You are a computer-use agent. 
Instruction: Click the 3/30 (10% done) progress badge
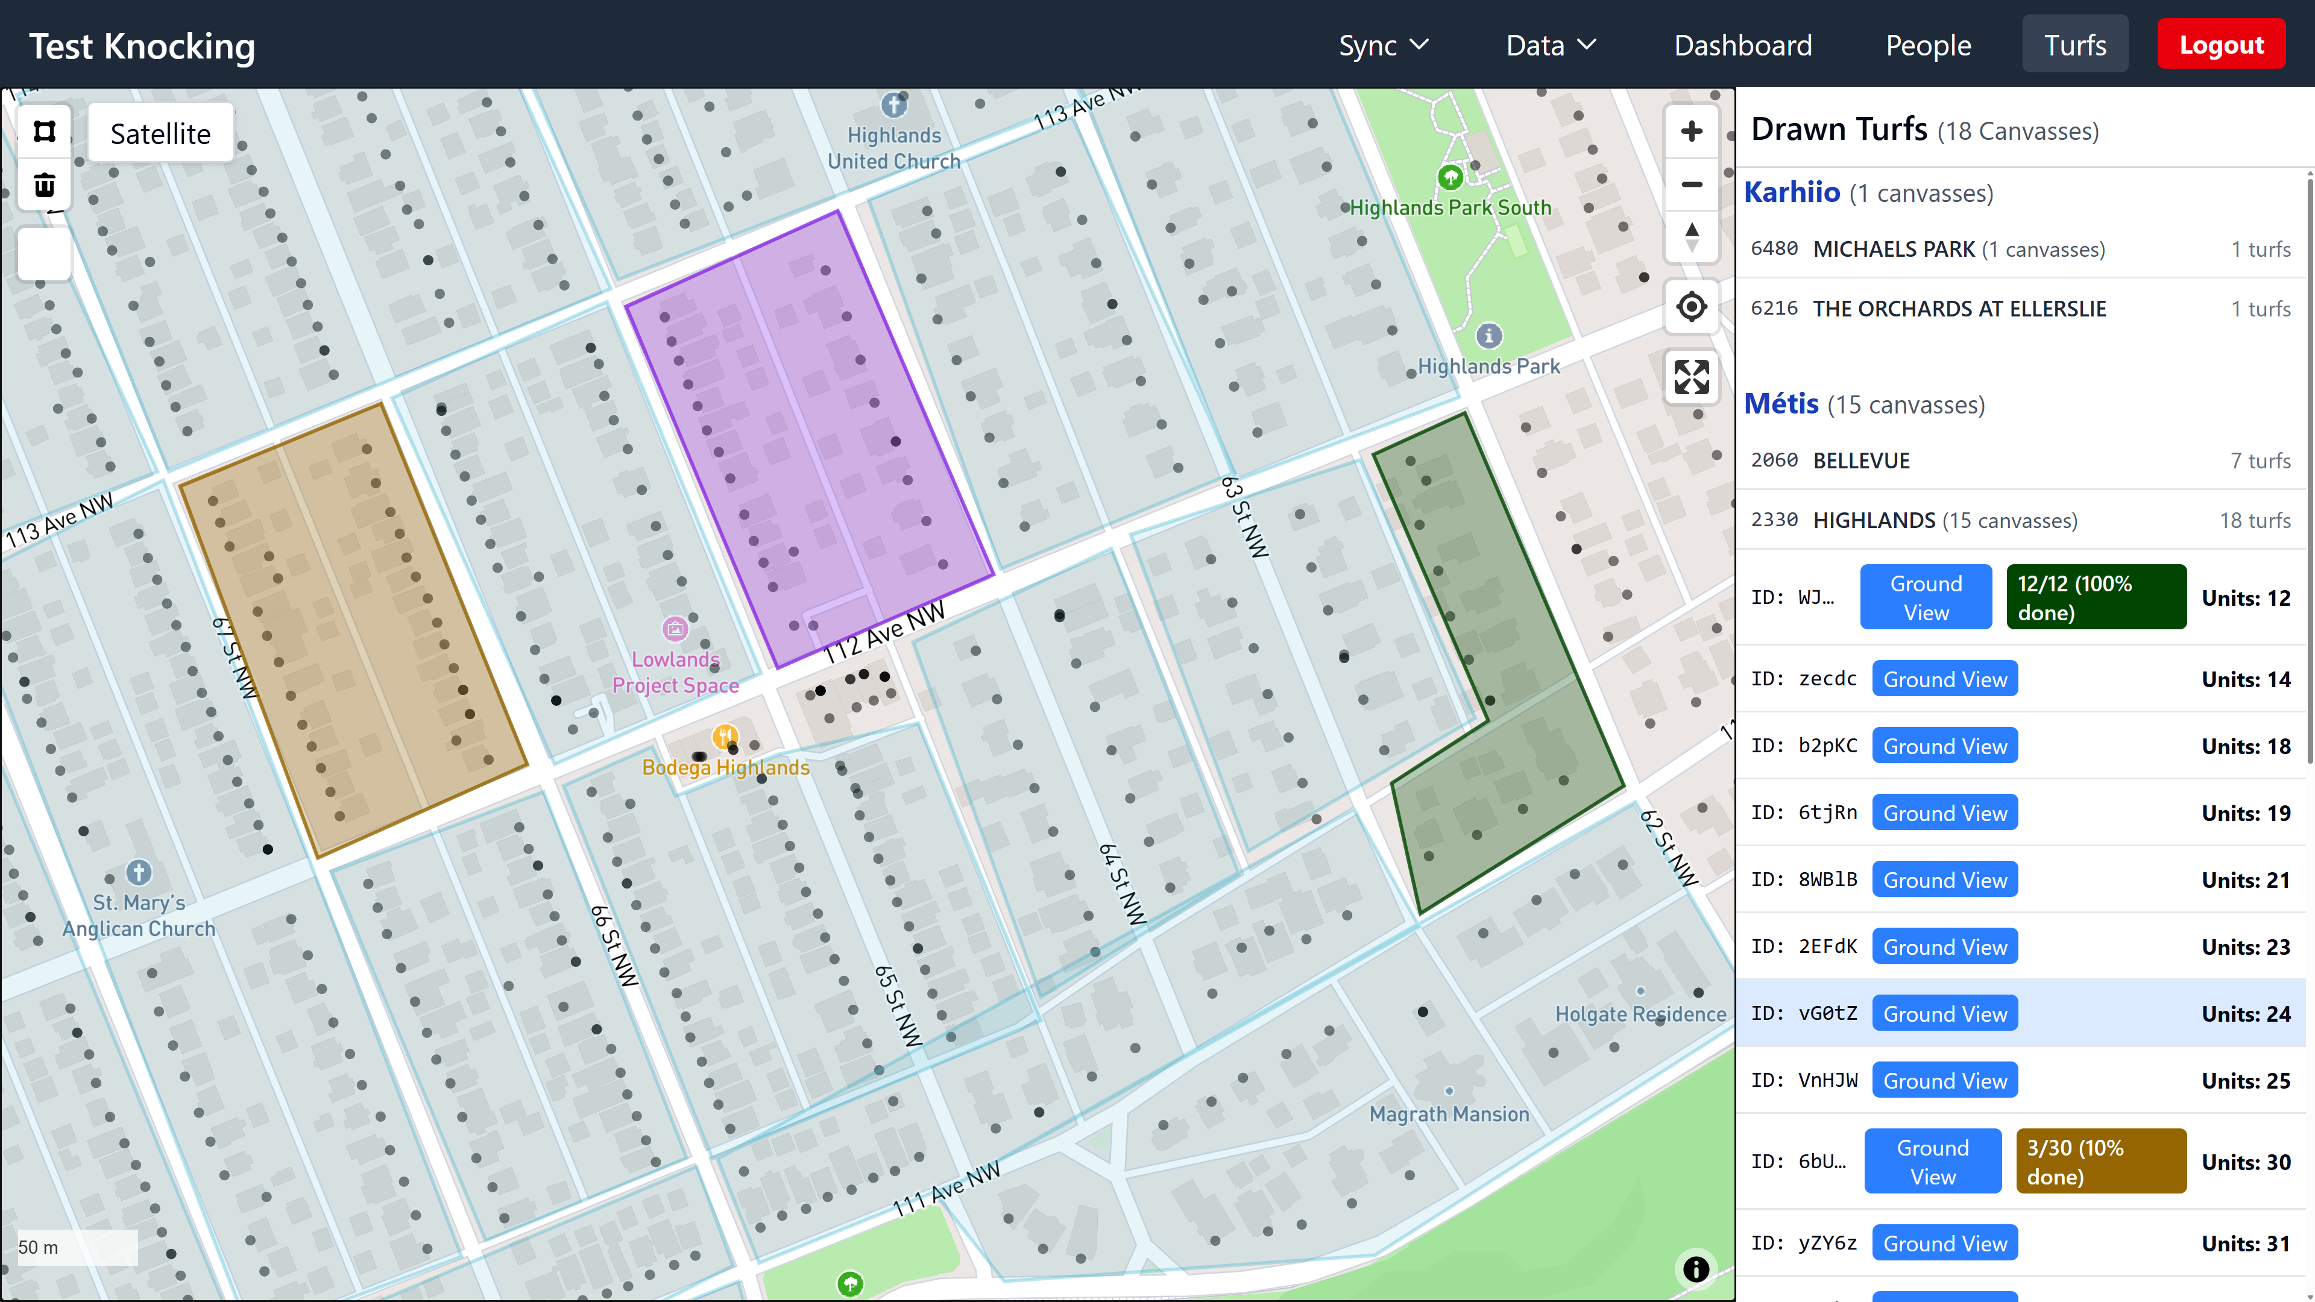point(2100,1162)
